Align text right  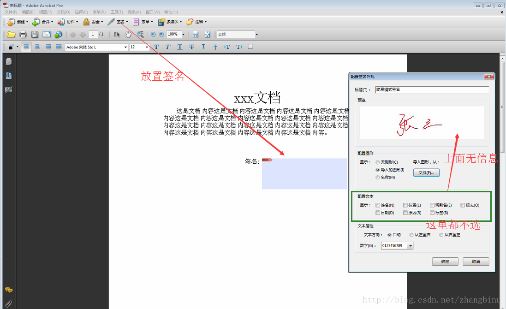[x=48, y=47]
